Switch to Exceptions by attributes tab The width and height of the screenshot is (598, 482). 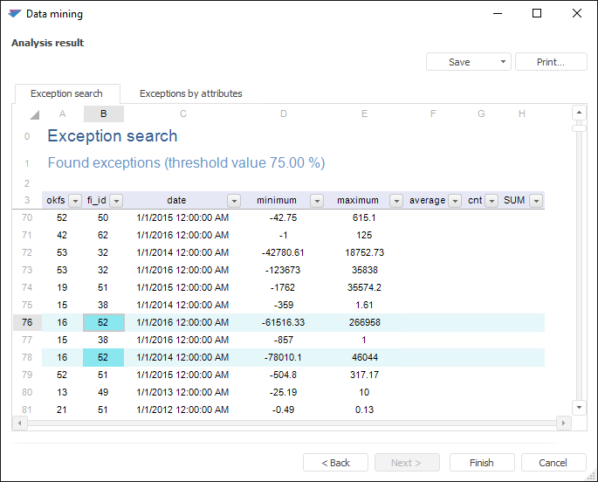(x=190, y=93)
